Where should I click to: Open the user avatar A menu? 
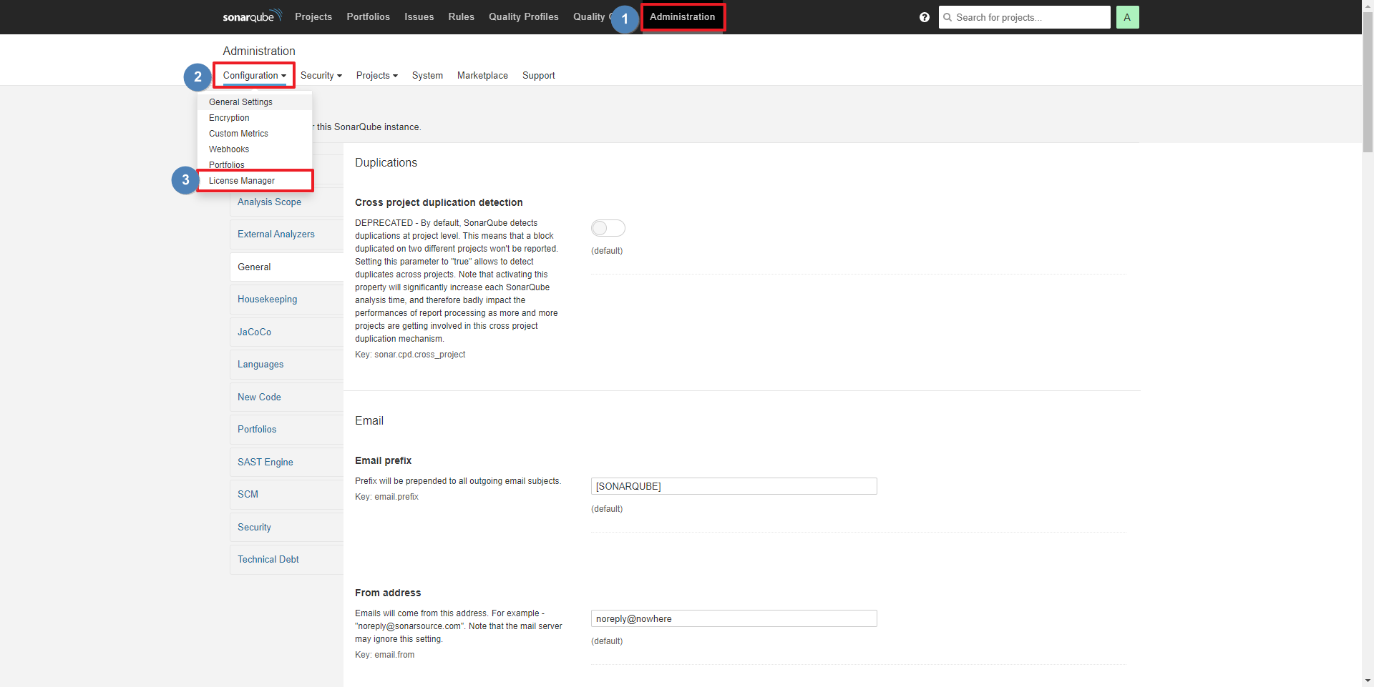click(1127, 17)
